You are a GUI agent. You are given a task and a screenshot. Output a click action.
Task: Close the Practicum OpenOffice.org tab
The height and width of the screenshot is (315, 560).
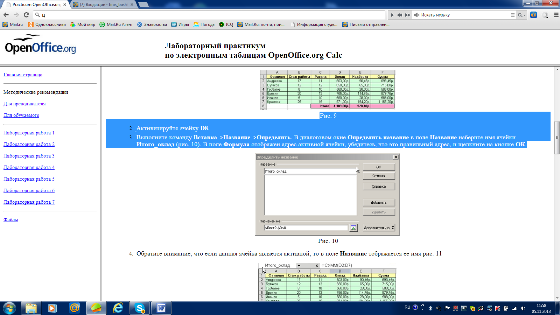[65, 5]
